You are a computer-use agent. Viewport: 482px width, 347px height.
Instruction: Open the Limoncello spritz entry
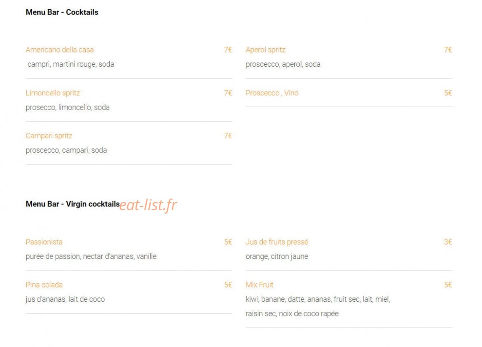pyautogui.click(x=53, y=93)
